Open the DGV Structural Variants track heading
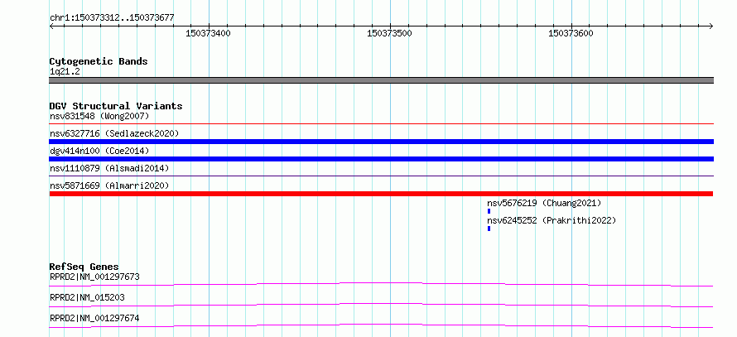 (116, 106)
